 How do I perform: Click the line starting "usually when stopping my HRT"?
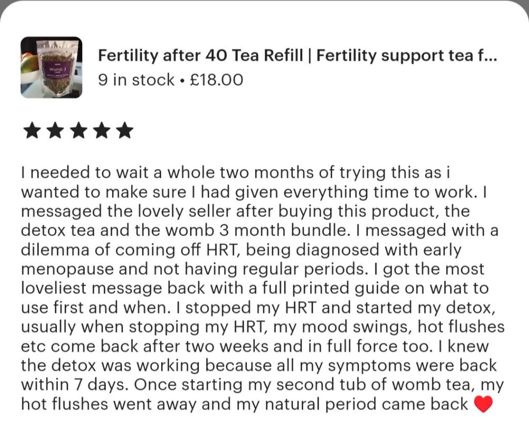262,327
